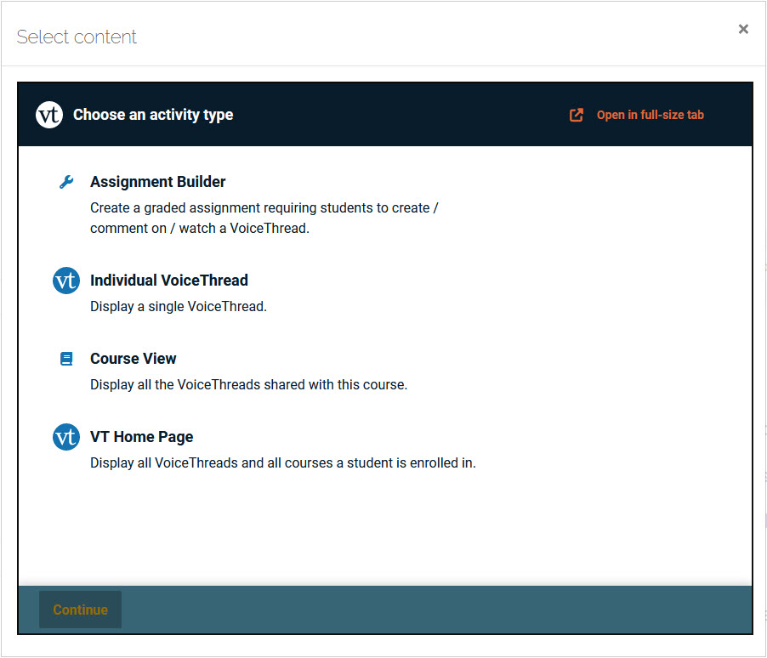Viewport: 767px width, 658px height.
Task: Click the graded assignment description under Assignment Builder
Action: click(x=264, y=217)
